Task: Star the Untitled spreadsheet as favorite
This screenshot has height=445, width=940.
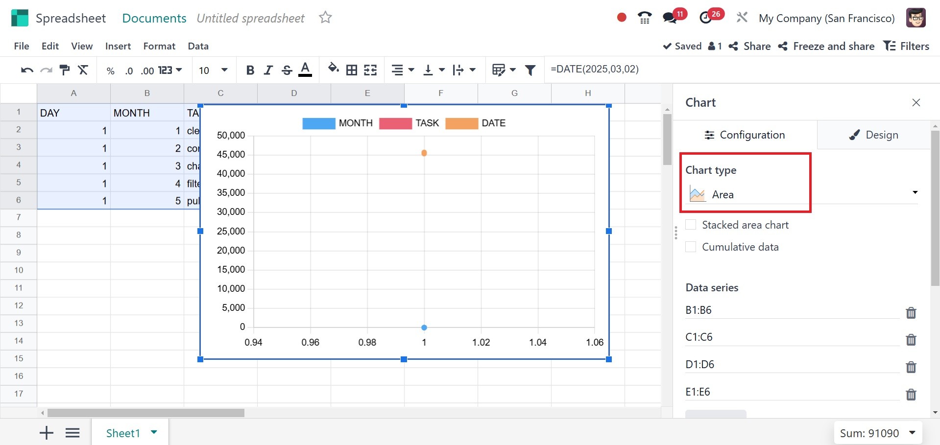Action: pos(325,18)
